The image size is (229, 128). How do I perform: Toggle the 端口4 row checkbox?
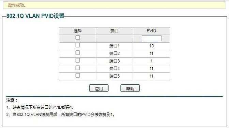coord(78,68)
